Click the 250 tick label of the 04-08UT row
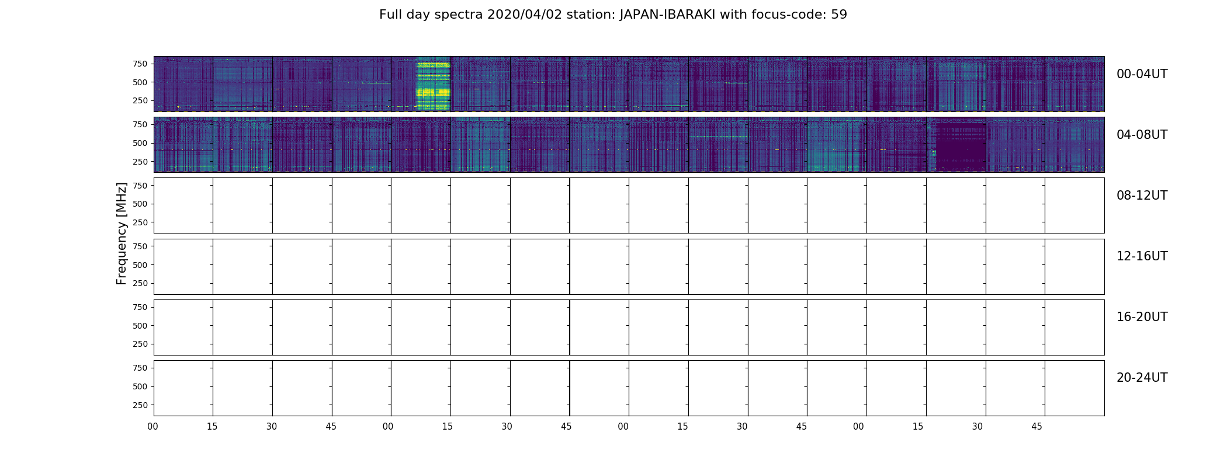Screen dimensions: 1227x467 (140, 162)
